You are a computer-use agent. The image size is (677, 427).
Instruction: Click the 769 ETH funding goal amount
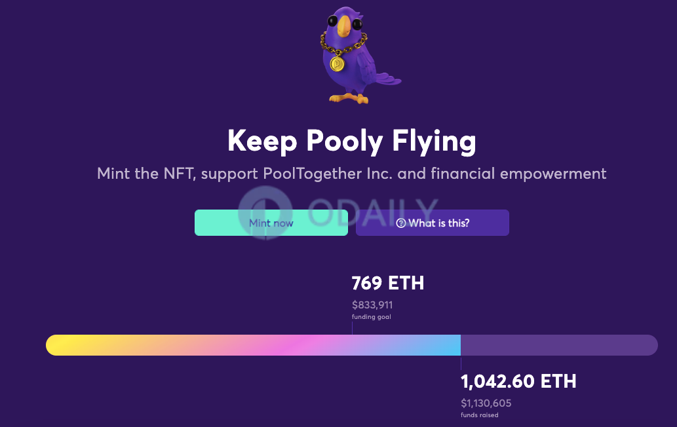click(388, 284)
